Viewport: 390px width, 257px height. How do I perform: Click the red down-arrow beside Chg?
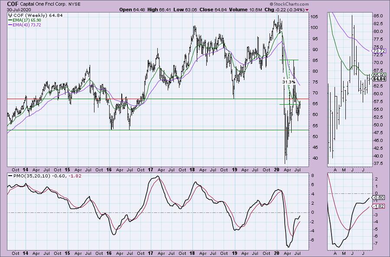[307, 10]
